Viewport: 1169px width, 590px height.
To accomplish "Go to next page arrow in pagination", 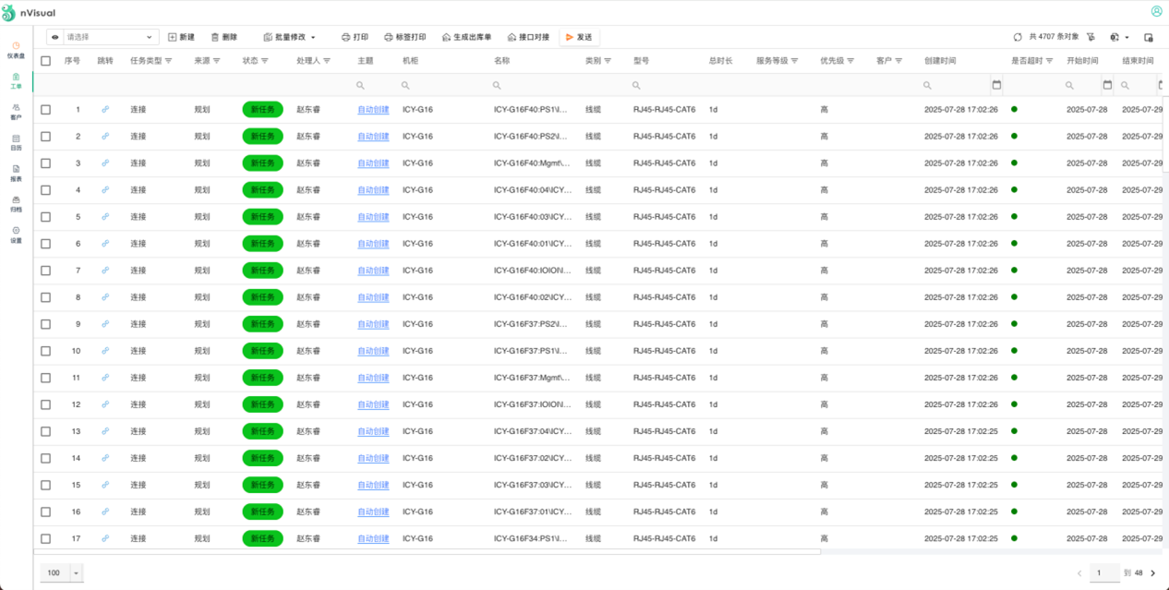I will point(1152,573).
